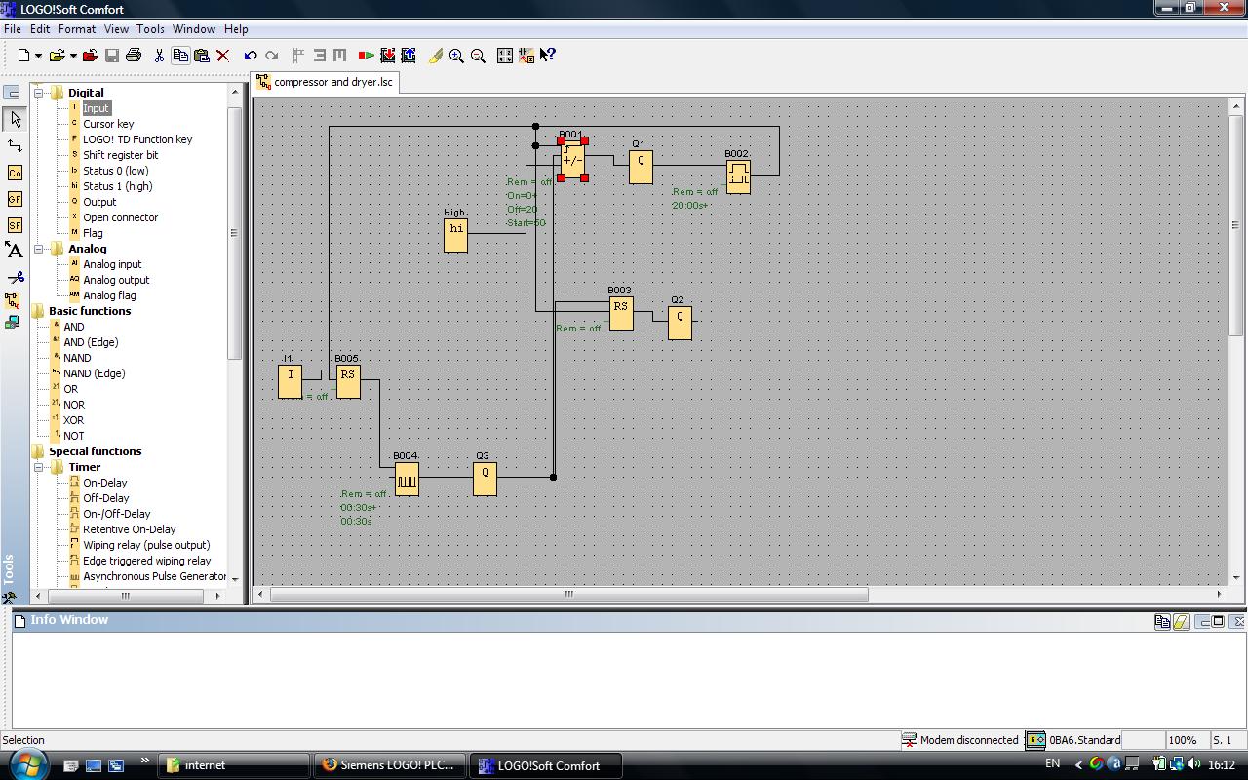This screenshot has height=780, width=1248.
Task: Select the B003 RS latching relay block
Action: (x=621, y=313)
